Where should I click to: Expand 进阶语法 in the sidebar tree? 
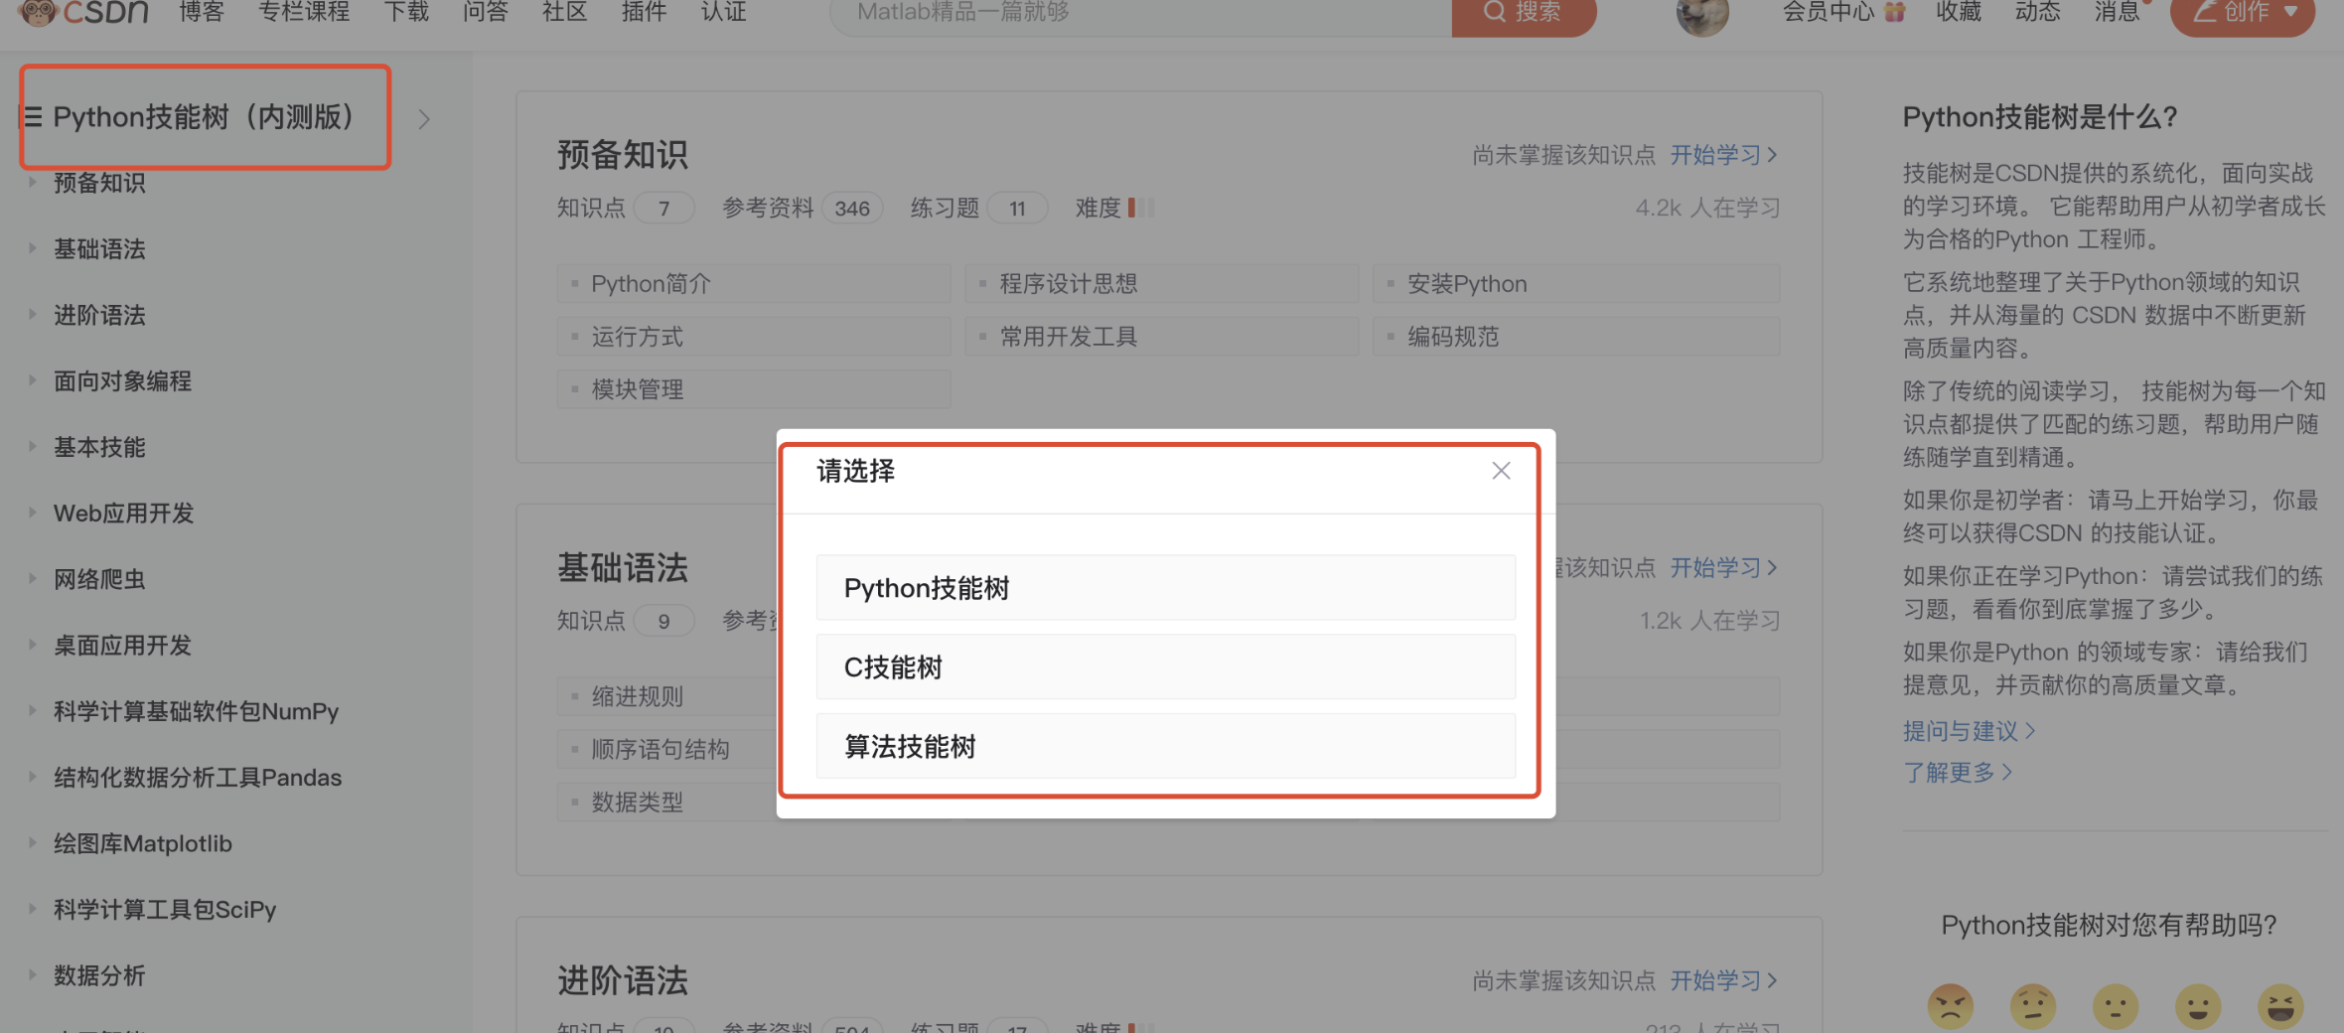tap(33, 314)
